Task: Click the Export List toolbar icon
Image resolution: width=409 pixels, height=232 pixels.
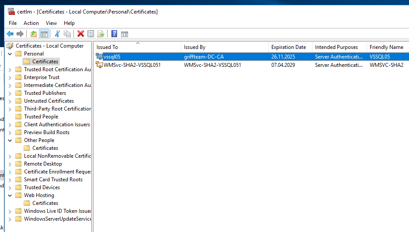Action: (101, 34)
